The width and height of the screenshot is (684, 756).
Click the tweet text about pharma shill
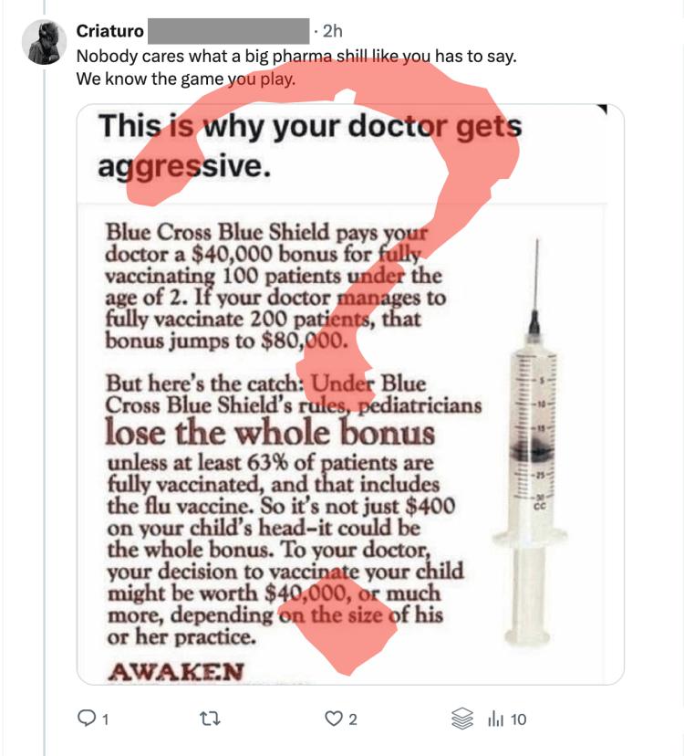coord(296,56)
